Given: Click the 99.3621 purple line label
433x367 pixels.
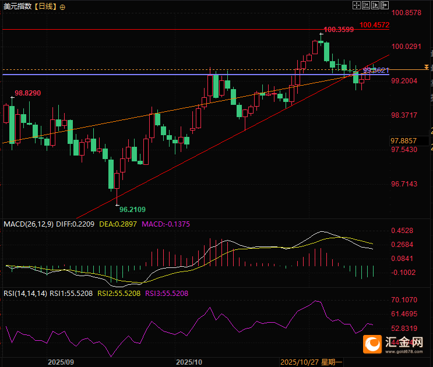Looking at the screenshot, I should point(376,70).
